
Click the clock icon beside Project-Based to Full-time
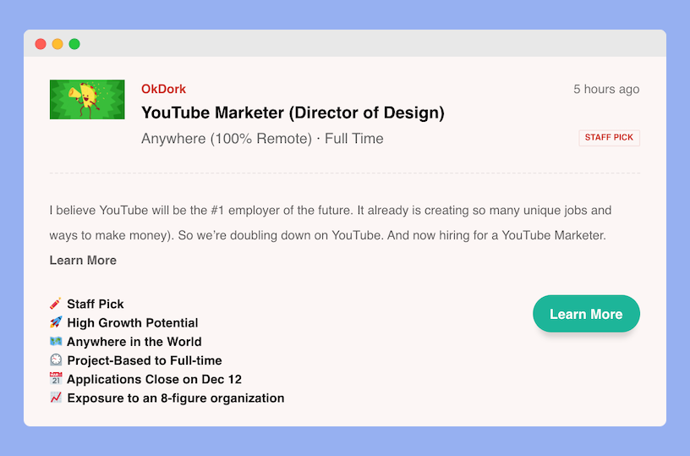[x=56, y=360]
